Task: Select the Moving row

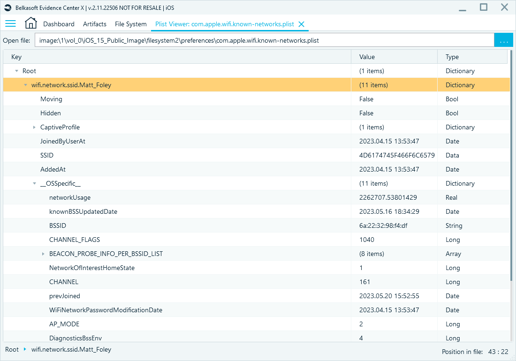Action: (x=256, y=99)
